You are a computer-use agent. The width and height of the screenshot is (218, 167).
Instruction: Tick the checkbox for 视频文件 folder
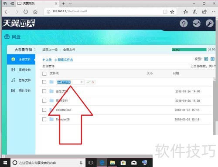coord(44,100)
